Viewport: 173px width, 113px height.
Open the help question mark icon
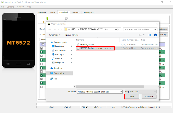(x=155, y=35)
